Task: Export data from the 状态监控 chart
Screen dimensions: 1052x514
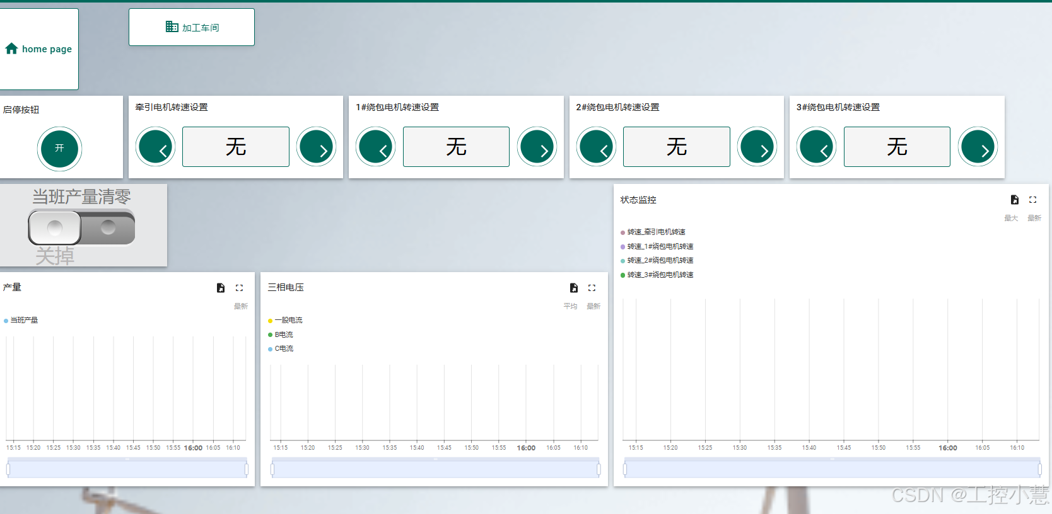Action: coord(1015,200)
